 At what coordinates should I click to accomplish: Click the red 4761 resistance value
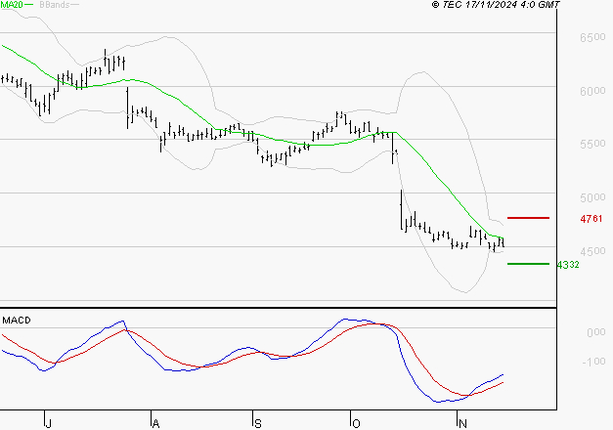(x=591, y=219)
